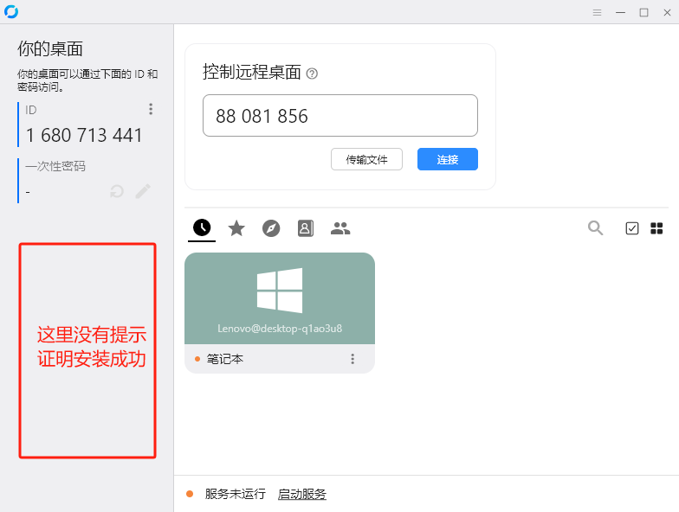Click the blue 连接 button

pos(447,159)
